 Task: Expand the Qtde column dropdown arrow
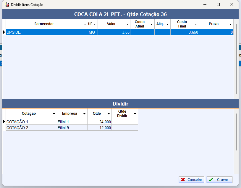(x=109, y=114)
